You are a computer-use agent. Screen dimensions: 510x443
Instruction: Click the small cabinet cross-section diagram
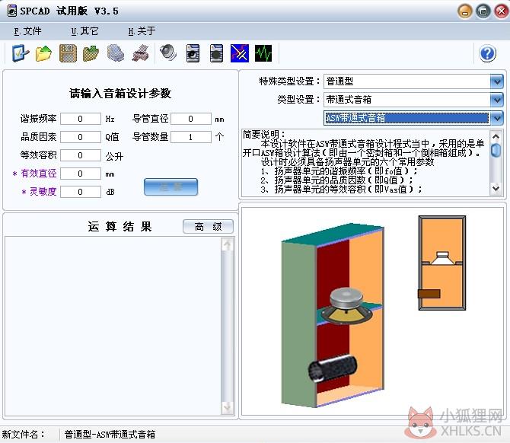coord(442,263)
